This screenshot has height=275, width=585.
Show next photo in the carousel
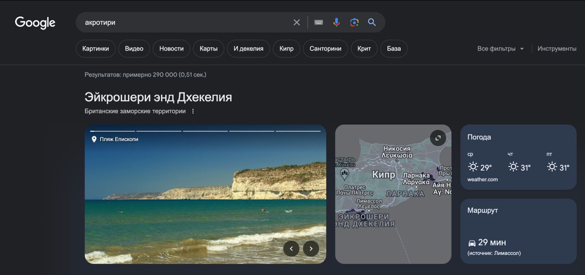click(311, 249)
